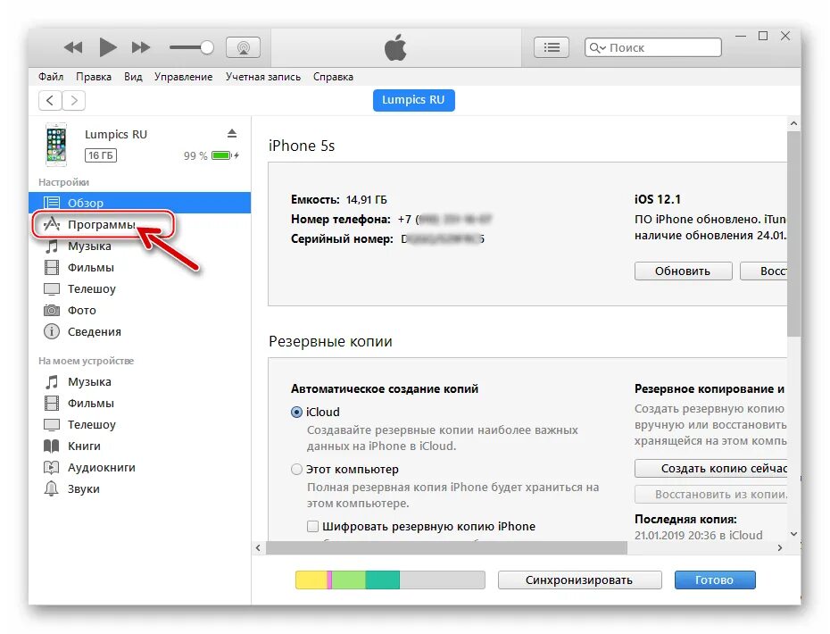This screenshot has height=634, width=830.
Task: Click Телешоу icon under На моем устройстве
Action: coord(52,425)
